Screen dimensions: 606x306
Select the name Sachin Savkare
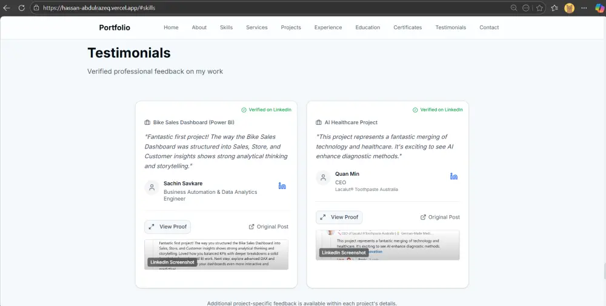(x=183, y=184)
